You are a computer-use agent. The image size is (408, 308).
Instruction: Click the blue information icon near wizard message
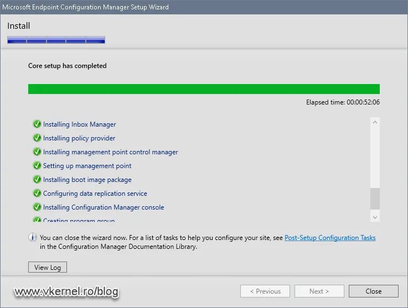[x=33, y=238]
